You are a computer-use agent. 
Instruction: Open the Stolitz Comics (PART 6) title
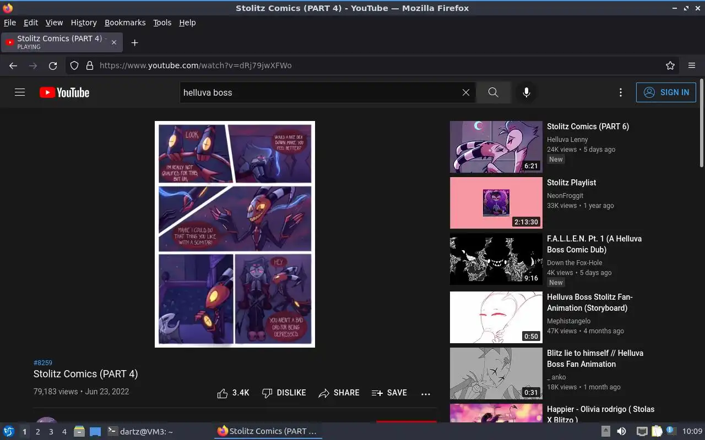coord(588,127)
